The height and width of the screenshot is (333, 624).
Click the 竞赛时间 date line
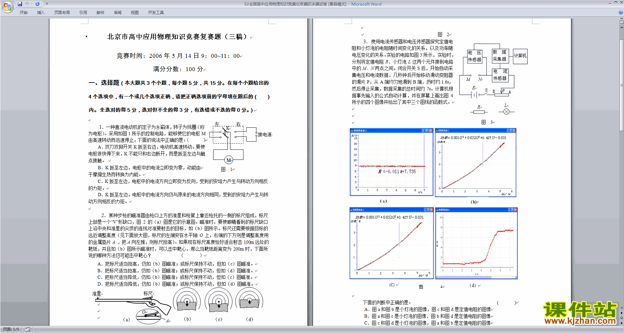[179, 56]
